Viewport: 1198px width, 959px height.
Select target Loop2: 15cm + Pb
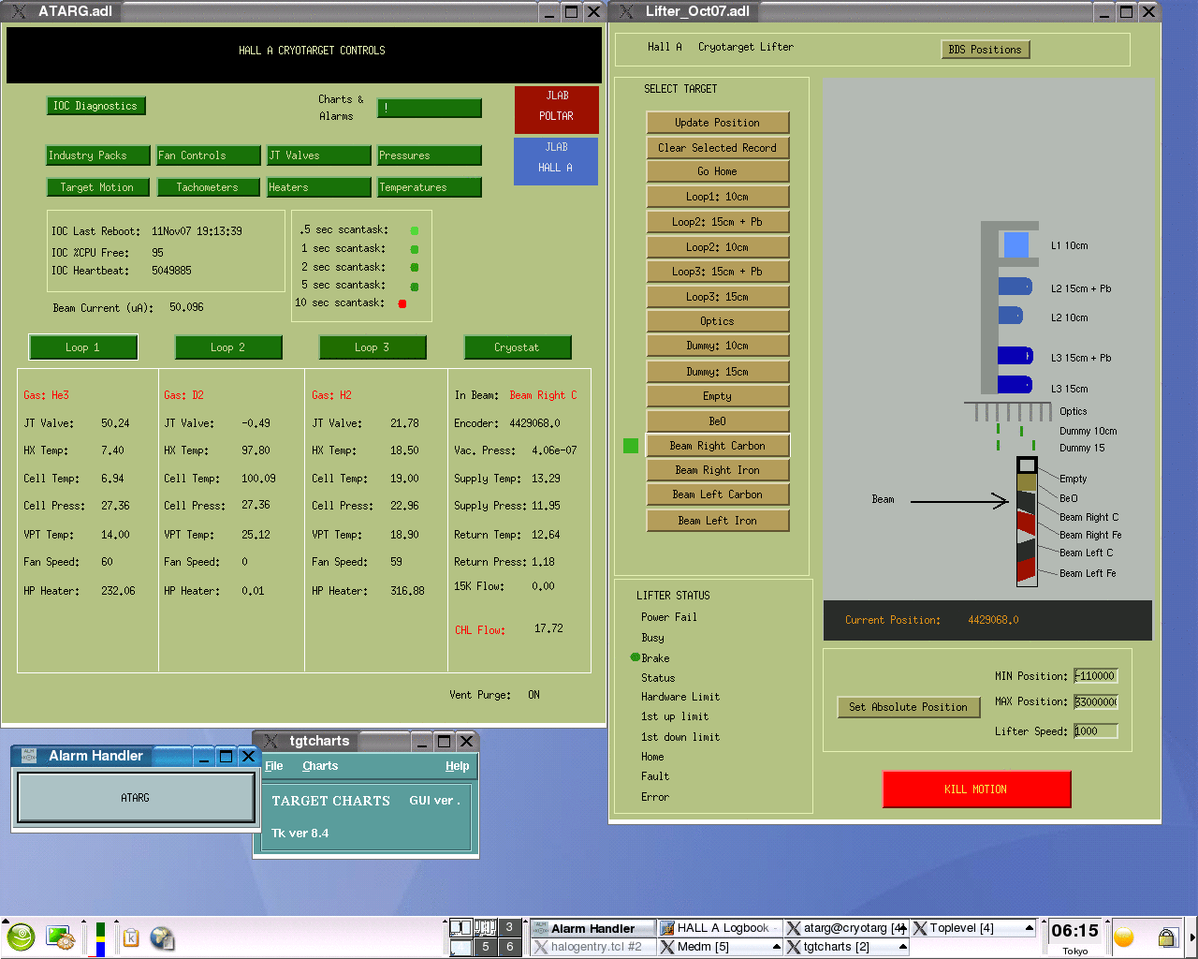[x=718, y=222]
